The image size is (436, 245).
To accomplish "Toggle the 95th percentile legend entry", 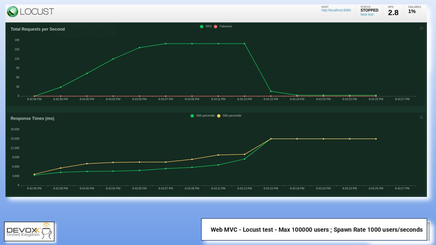I will (x=229, y=116).
